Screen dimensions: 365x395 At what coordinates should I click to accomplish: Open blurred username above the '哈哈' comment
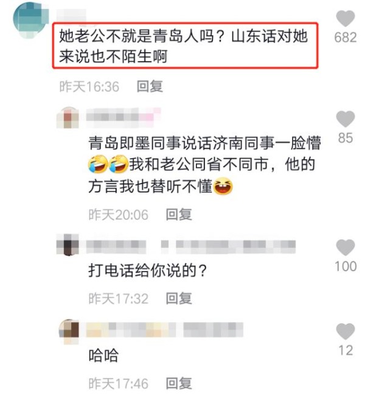coord(164,329)
